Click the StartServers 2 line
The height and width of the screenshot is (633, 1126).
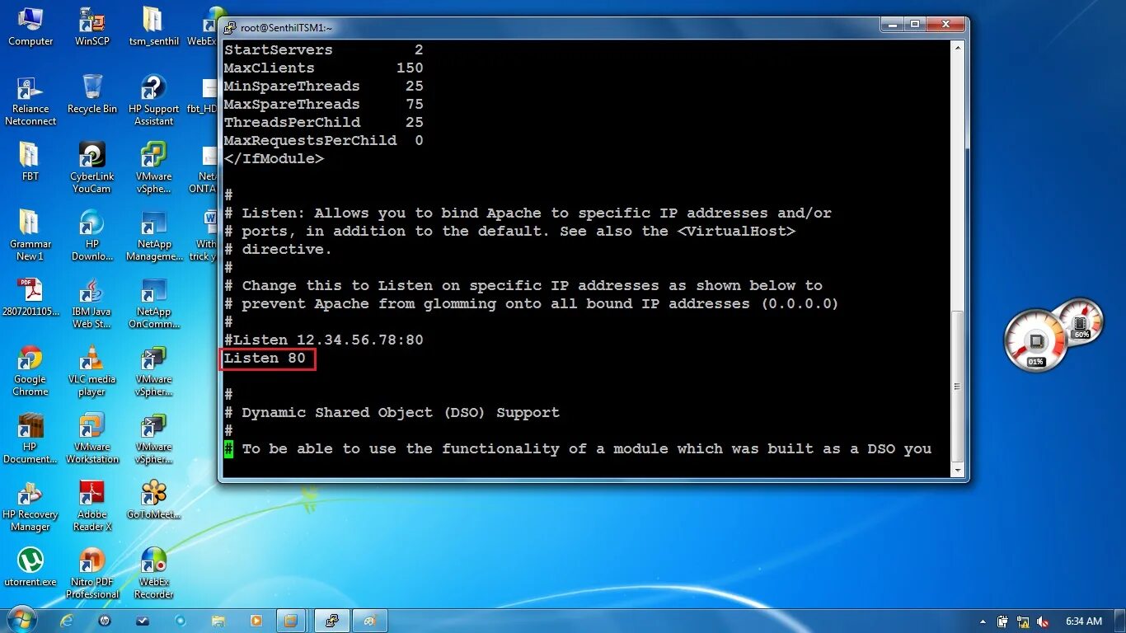point(323,50)
